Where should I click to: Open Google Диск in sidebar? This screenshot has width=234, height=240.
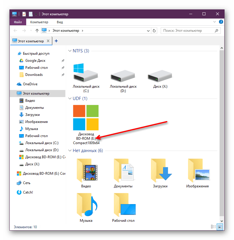click(x=32, y=61)
